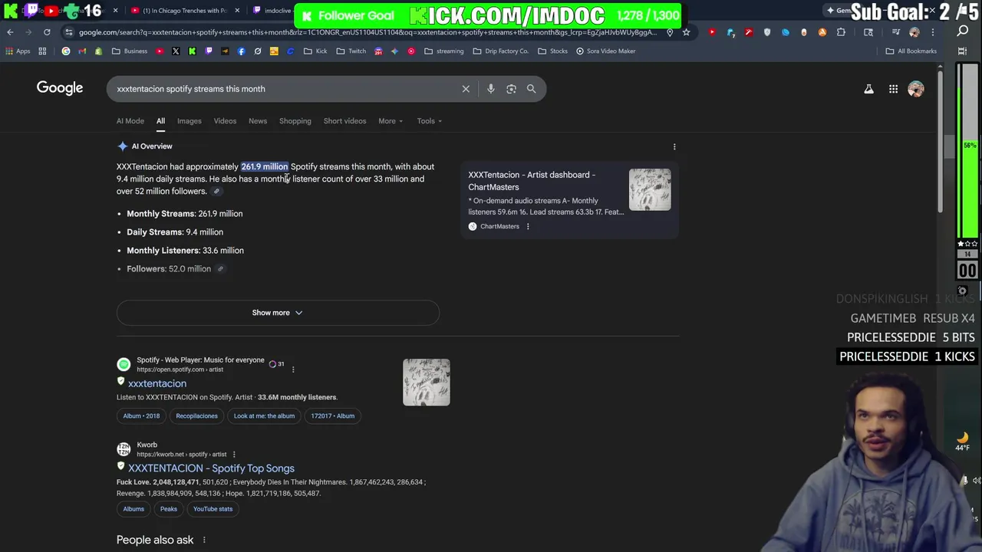Image resolution: width=982 pixels, height=552 pixels.
Task: Switch to the AI Mode tab
Action: (x=130, y=121)
